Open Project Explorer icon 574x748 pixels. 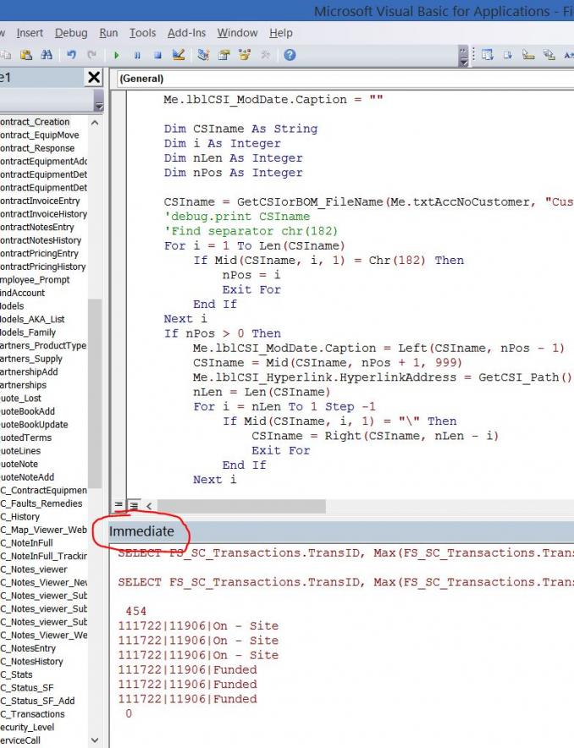pos(203,55)
